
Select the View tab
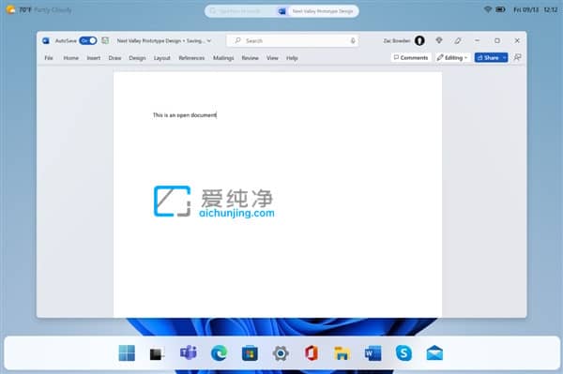(x=272, y=58)
